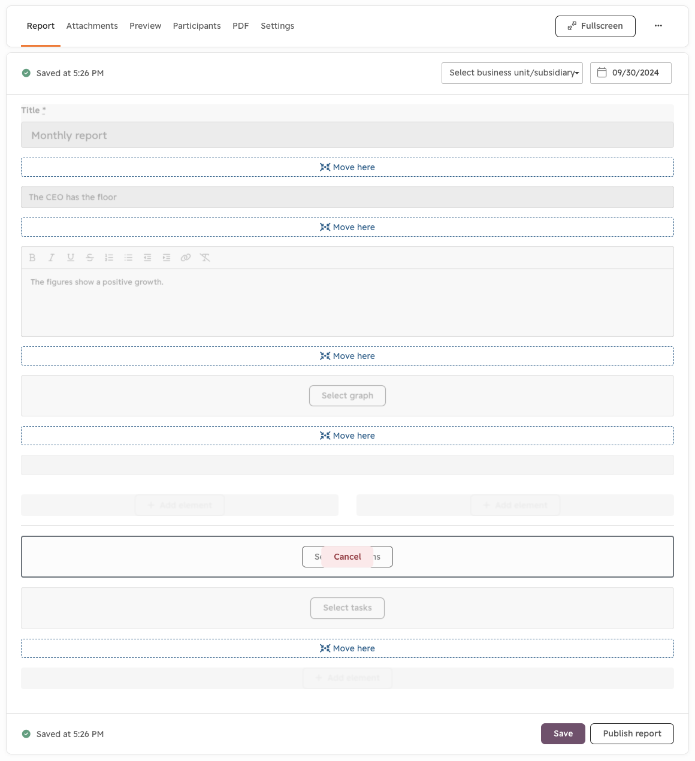Apply strikethrough formatting in the editor toolbar

tap(90, 258)
